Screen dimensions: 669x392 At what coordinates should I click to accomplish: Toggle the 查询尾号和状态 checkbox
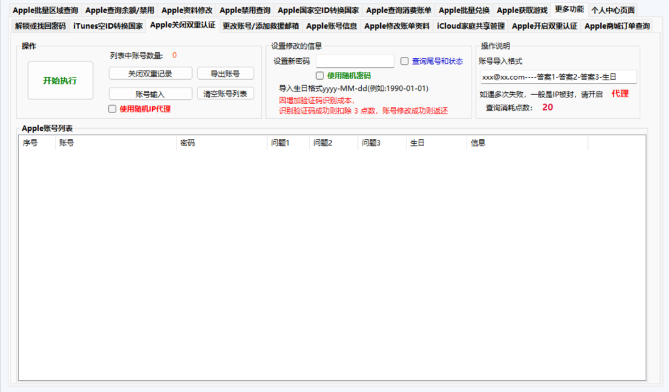[404, 61]
